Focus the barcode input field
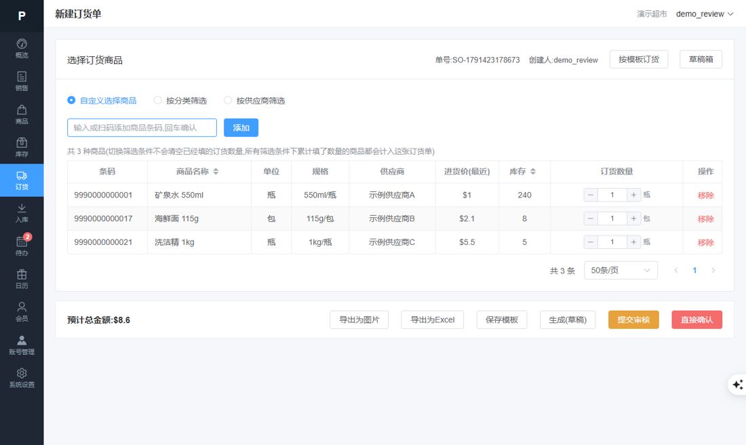The width and height of the screenshot is (746, 445). 142,128
